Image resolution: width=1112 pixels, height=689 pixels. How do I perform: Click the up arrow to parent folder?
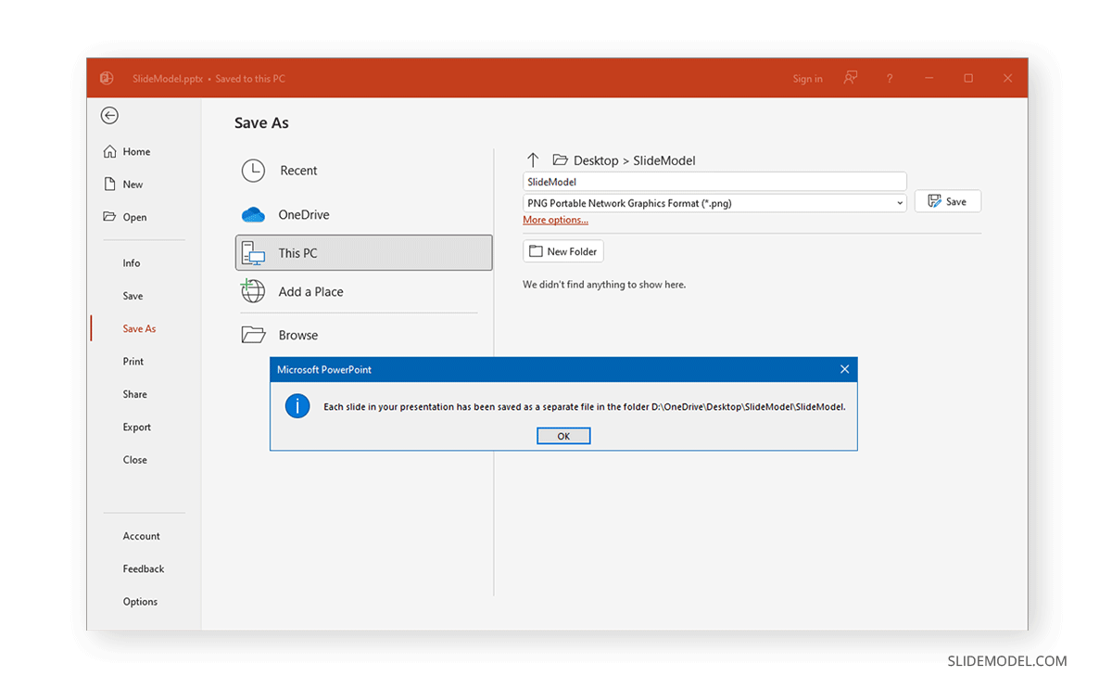coord(533,159)
